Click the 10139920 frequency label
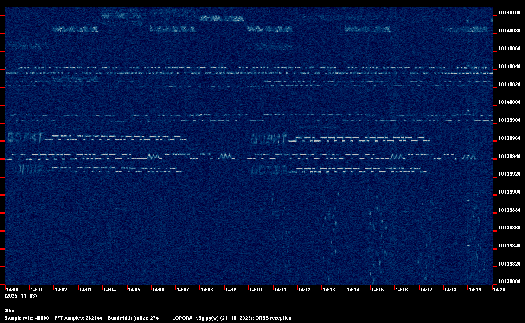Viewport: 525px width, 323px height. click(510, 174)
